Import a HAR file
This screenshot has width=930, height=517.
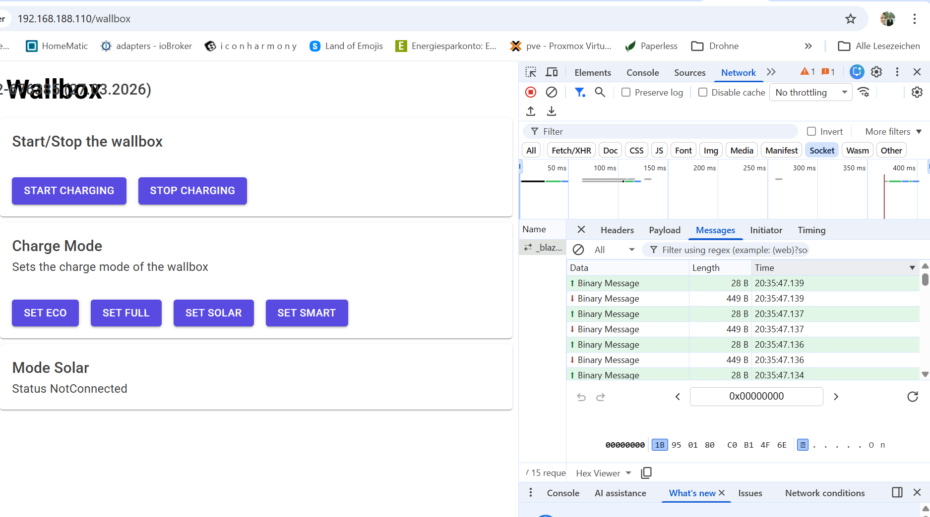click(x=530, y=111)
